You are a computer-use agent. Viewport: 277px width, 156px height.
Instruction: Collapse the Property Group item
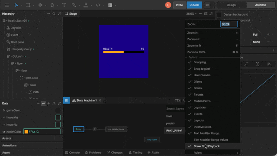click(11, 49)
